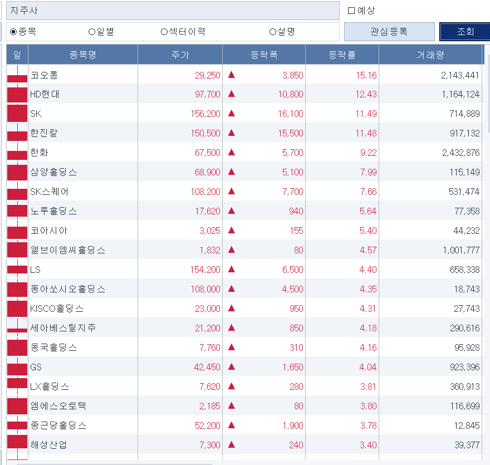Select the 해성산업 stock name
Viewport: 490px width, 465px height.
pos(48,445)
